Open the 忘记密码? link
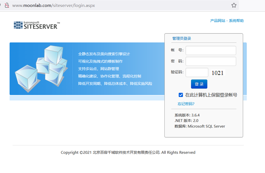Screen dimensions: 265x173 click(x=186, y=104)
